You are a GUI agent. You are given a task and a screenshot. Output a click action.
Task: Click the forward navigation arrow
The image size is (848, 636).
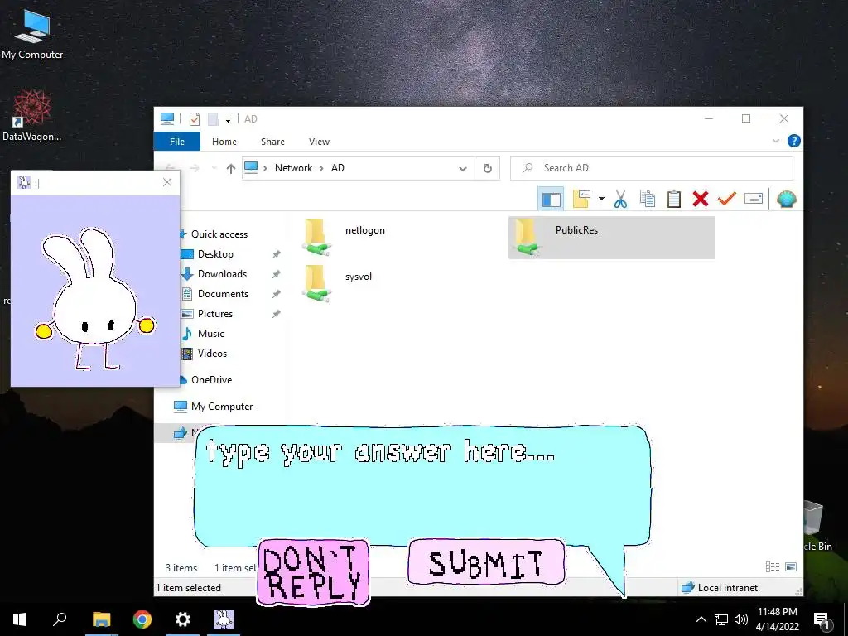[194, 168]
